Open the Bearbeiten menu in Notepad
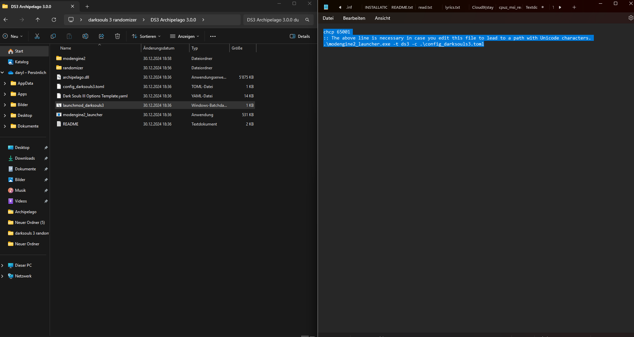 [354, 18]
